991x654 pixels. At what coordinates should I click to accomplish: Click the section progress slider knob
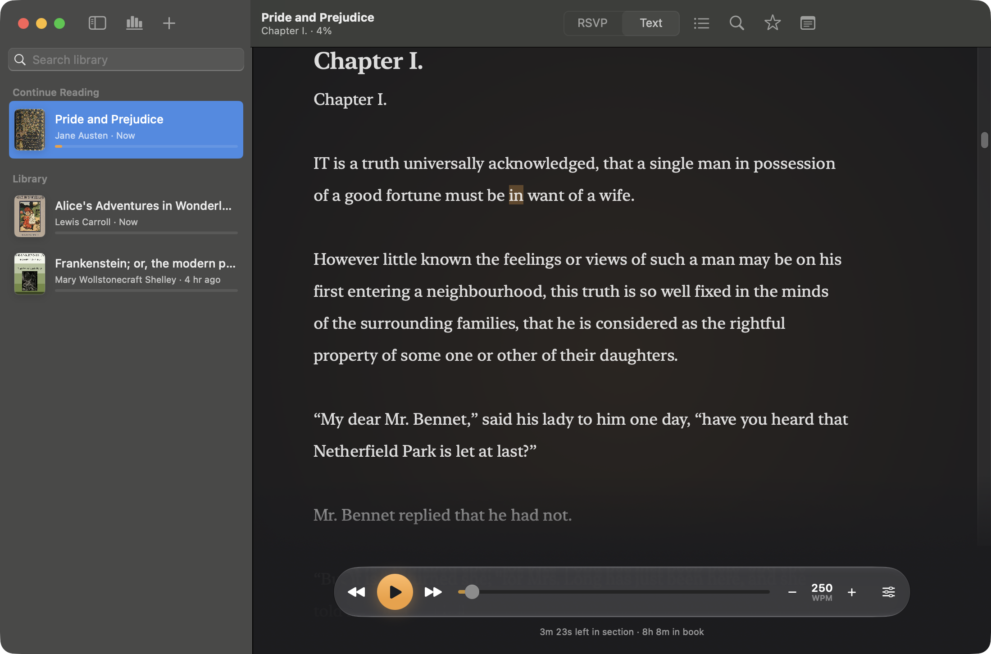point(472,592)
